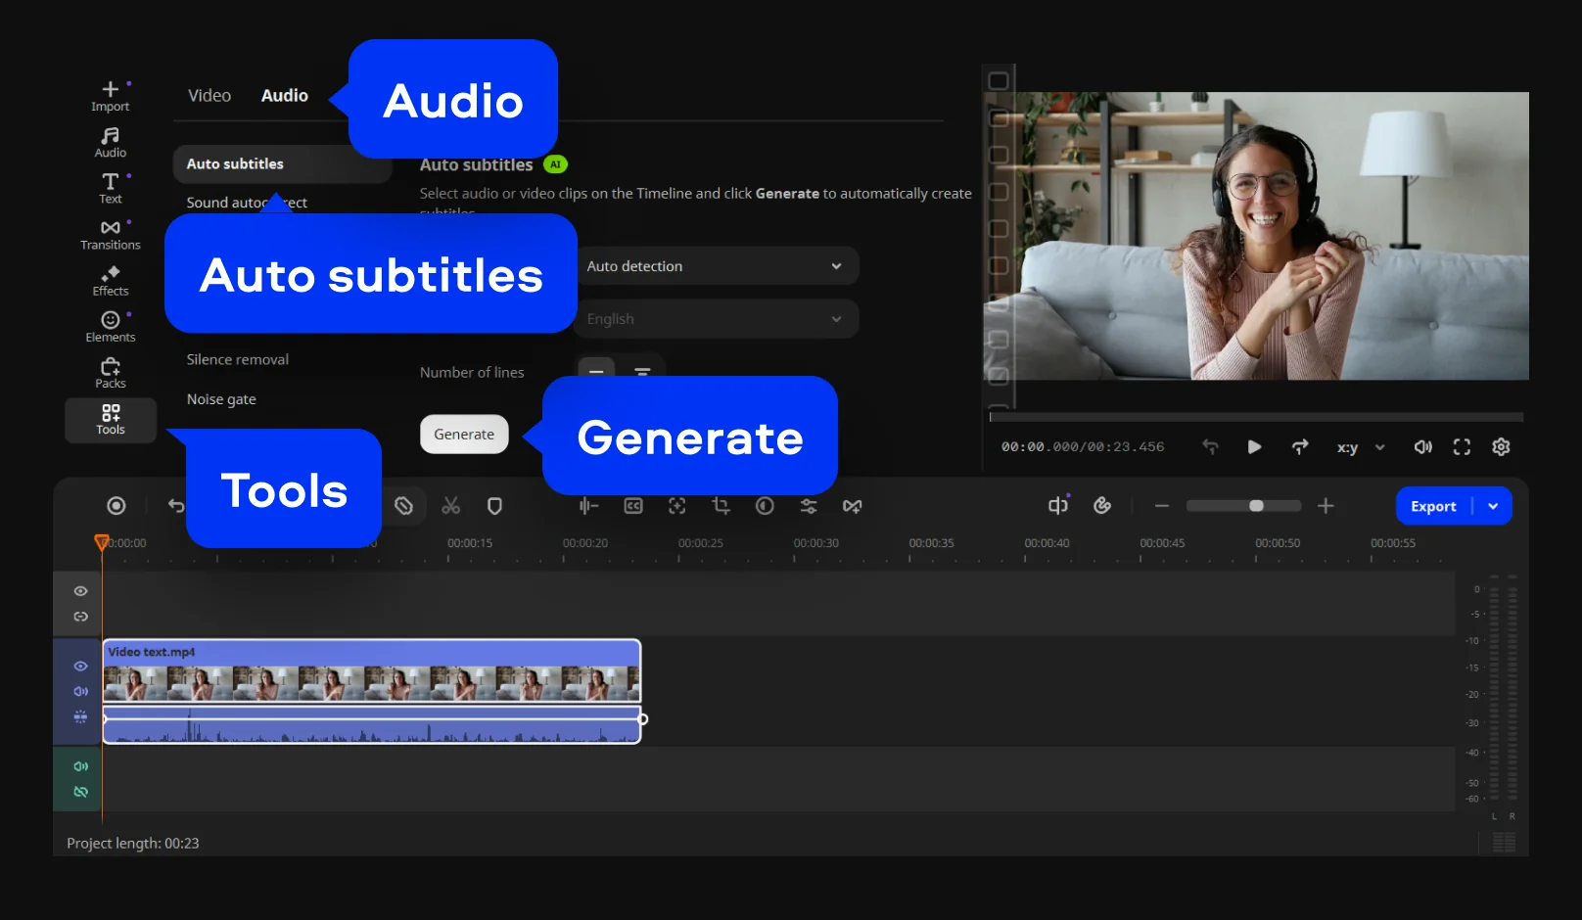Select Tools in the left sidebar
This screenshot has height=920, width=1582.
[111, 420]
